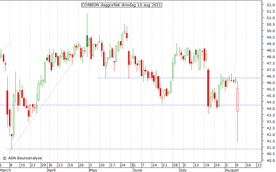Click date label 5 in July
276x172 pixels.
pos(185,165)
